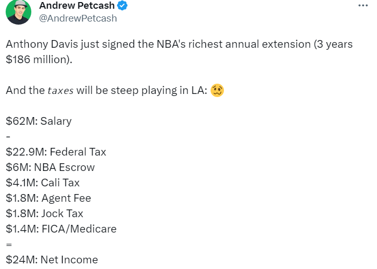Viewport: 377px width, 269px height.
Task: Click the "$1.8M: Jock Tax" line
Action: [44, 214]
